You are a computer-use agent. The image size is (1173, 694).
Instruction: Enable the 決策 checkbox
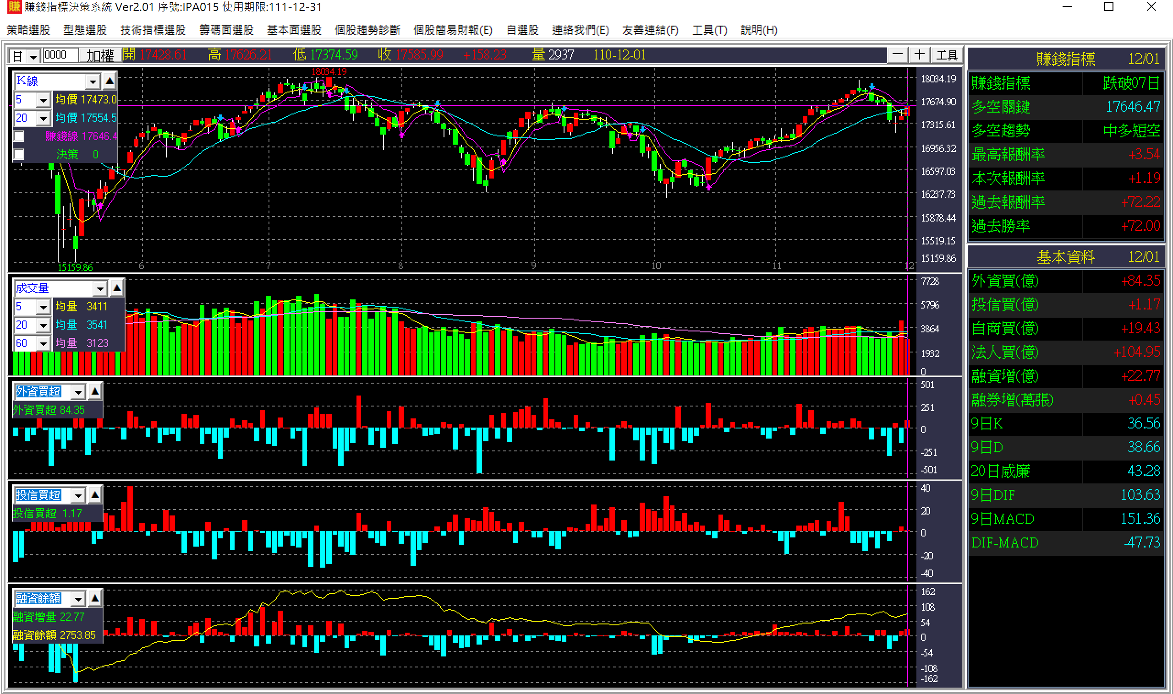[19, 154]
